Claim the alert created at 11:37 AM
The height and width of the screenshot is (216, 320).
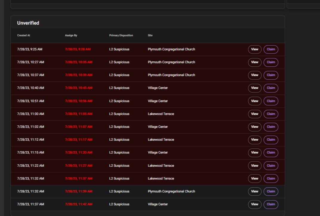(271, 204)
